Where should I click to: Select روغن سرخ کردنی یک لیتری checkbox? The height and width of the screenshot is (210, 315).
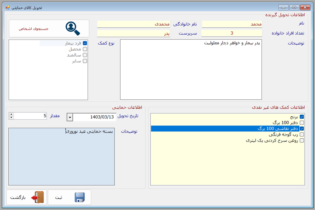point(302,141)
